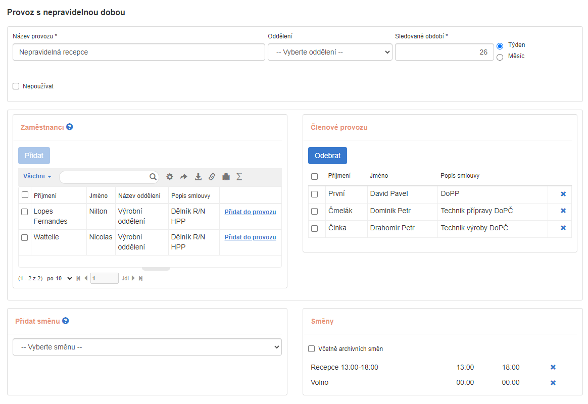
Task: Check the Nepoužívat checkbox
Action: (16, 86)
